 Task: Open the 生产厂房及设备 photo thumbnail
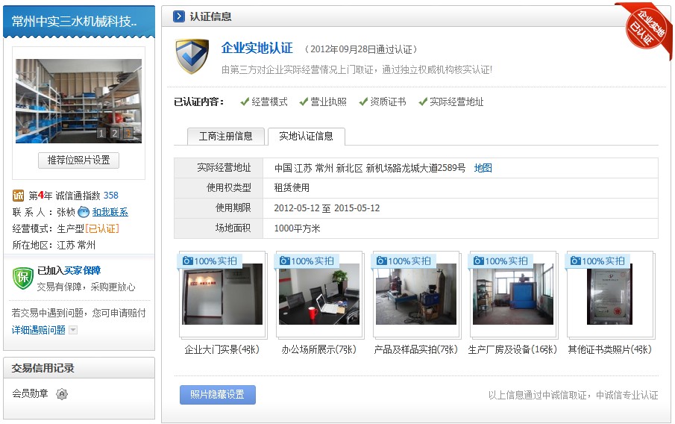click(512, 294)
